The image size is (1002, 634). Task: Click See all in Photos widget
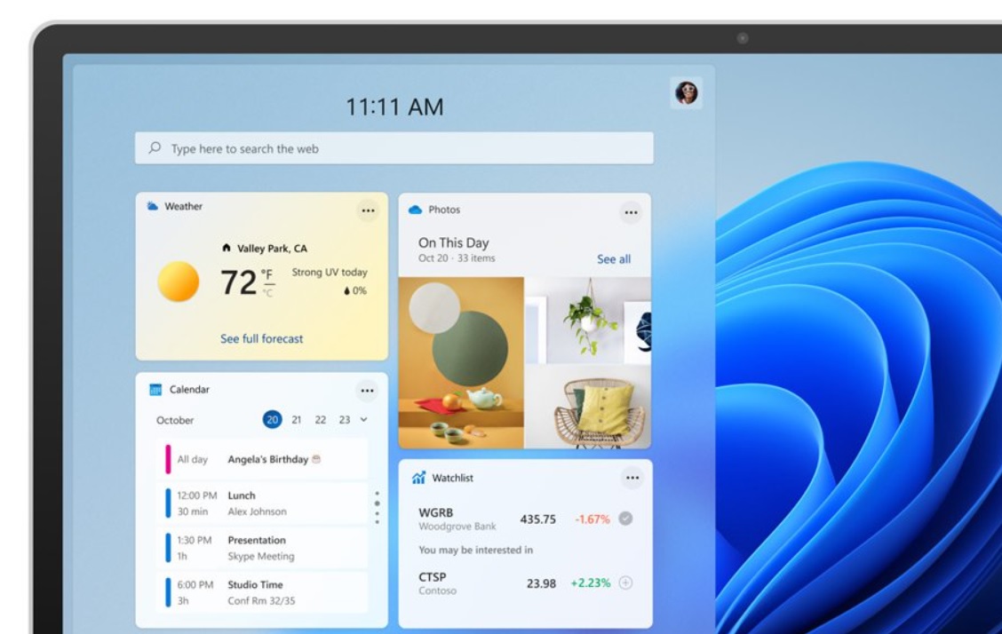[x=613, y=259]
